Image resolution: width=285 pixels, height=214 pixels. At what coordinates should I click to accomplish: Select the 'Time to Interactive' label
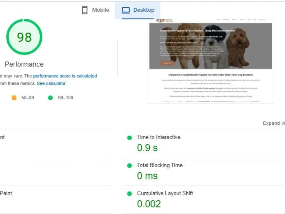point(159,137)
